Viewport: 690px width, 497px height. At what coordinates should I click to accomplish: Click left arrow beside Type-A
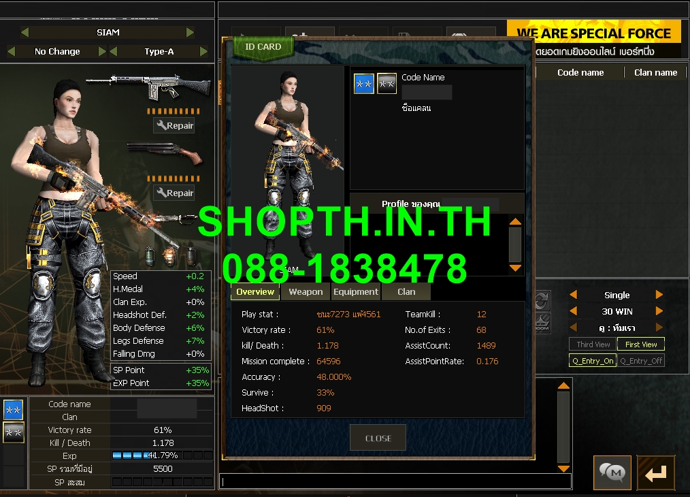(114, 52)
